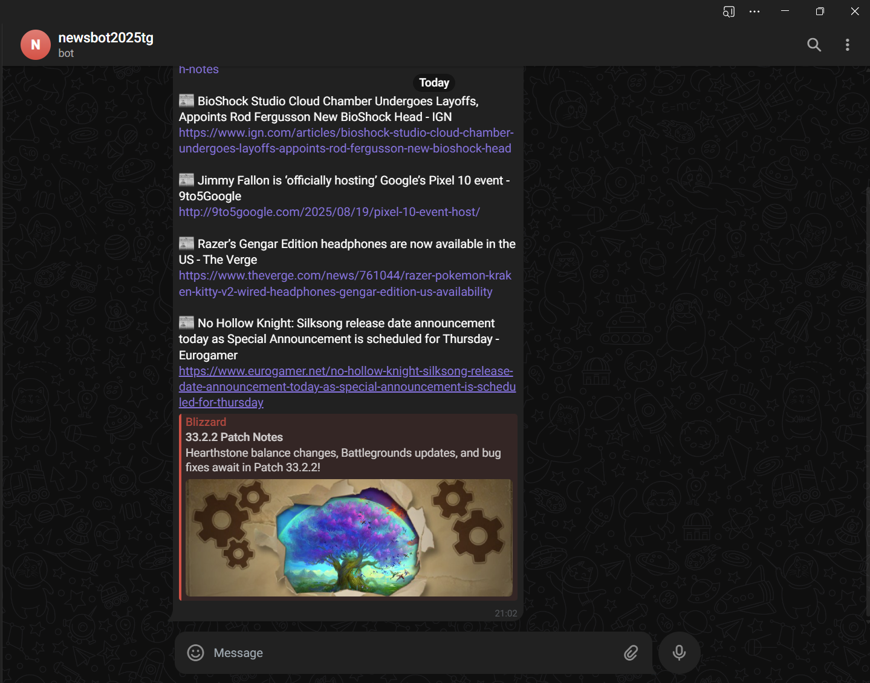Click the Blizzard site name in preview
870x683 pixels.
point(206,422)
